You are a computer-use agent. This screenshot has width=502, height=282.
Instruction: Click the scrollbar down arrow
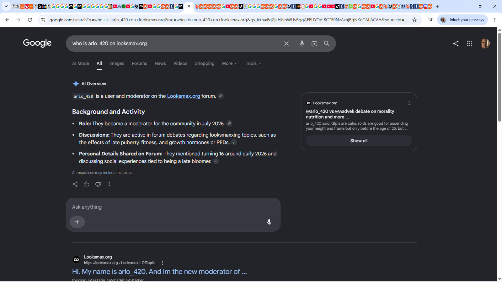[x=499, y=279]
